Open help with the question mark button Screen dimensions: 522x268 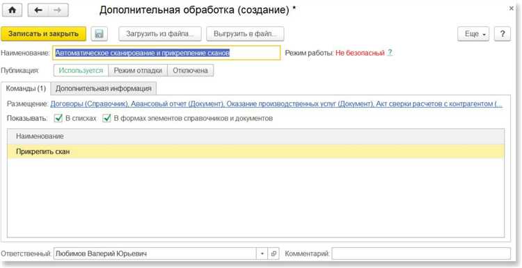point(503,34)
